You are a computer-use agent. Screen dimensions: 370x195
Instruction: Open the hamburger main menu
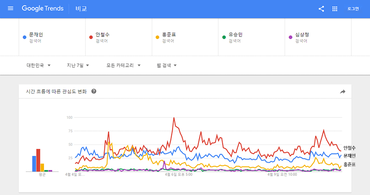(x=10, y=9)
